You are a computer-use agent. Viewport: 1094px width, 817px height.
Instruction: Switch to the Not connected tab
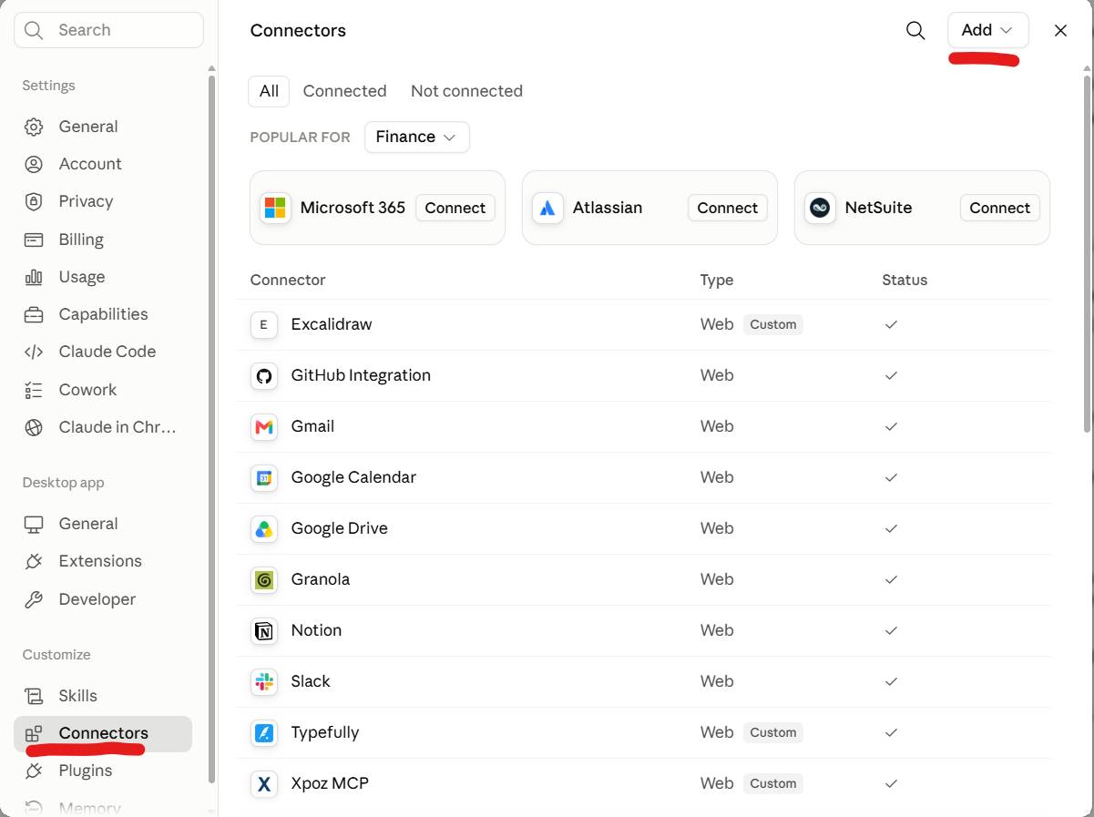click(466, 91)
